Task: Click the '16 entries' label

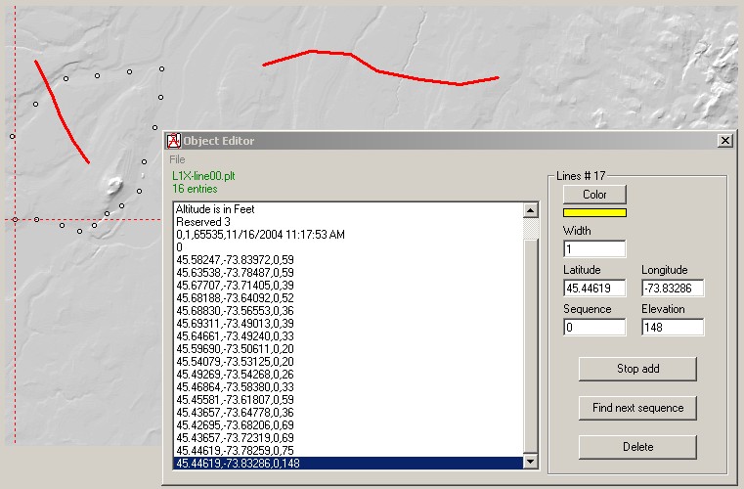Action: (195, 189)
